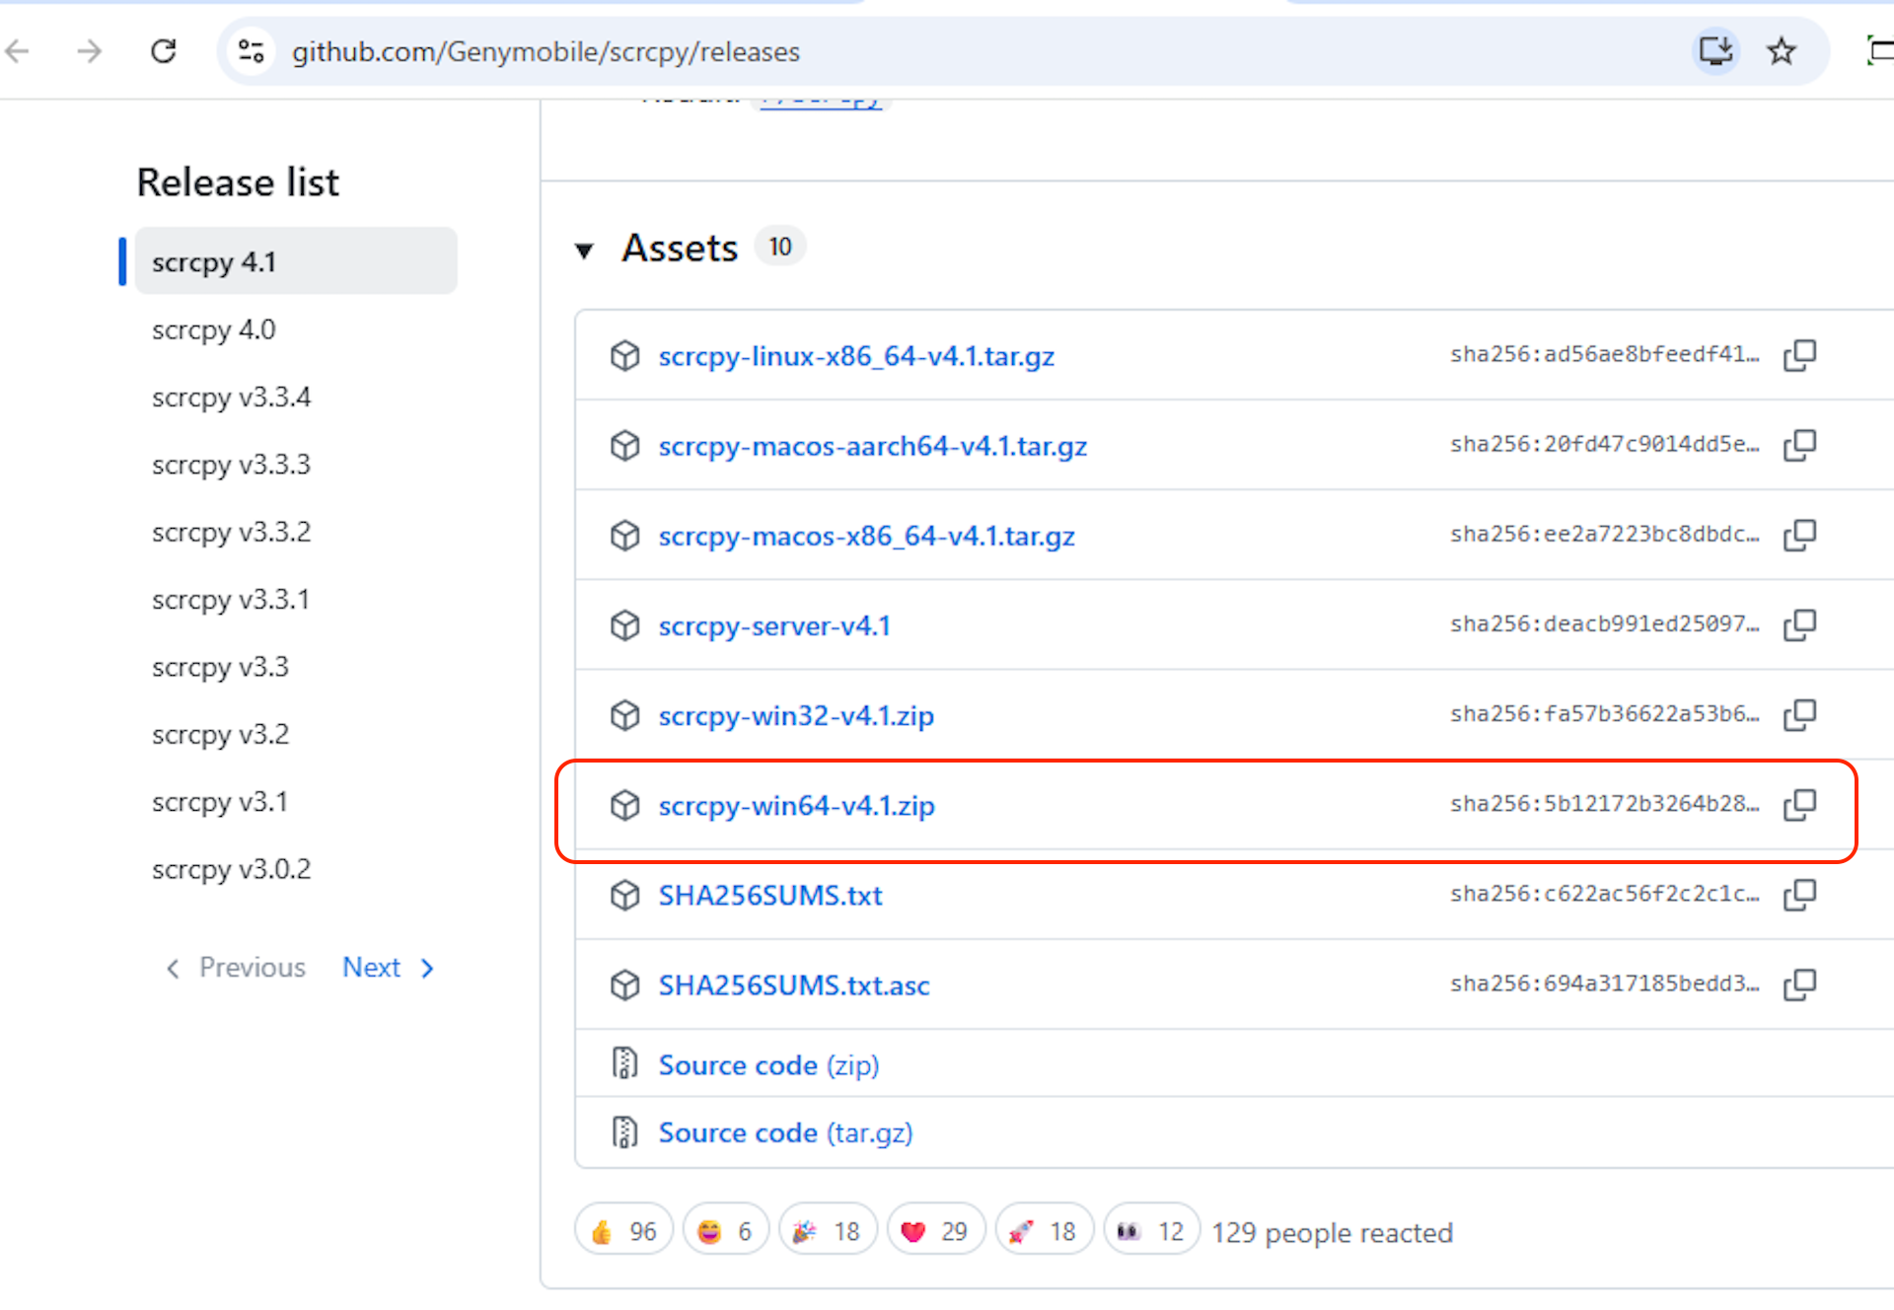This screenshot has height=1310, width=1894.
Task: Open SHA256SUMS.txt.asc link
Action: click(794, 984)
